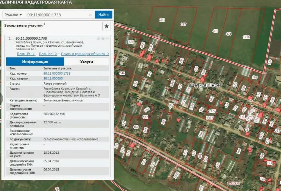Click parcel 404 on the map
The height and width of the screenshot is (191, 281).
[x=228, y=34]
